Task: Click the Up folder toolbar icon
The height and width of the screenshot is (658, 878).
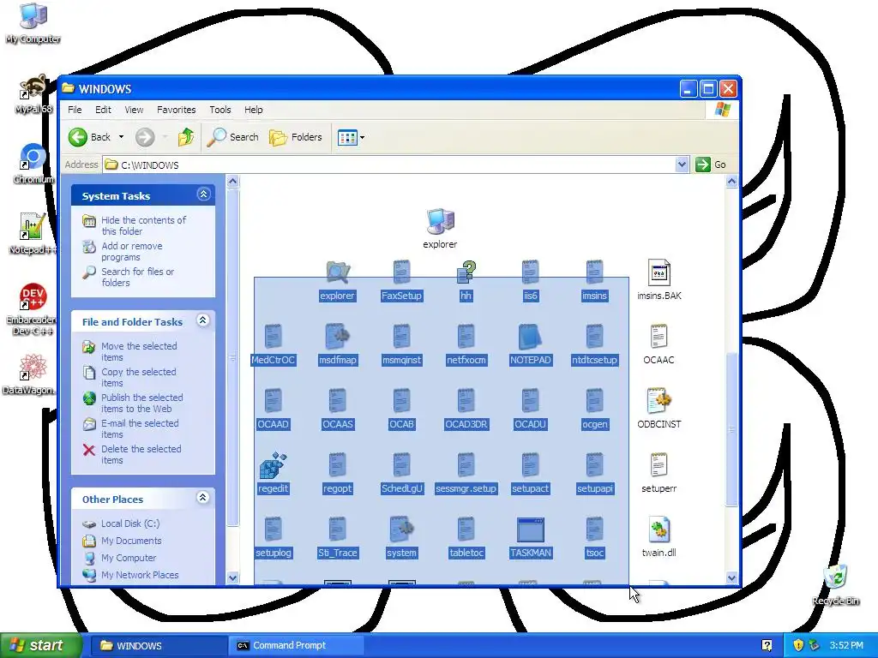Action: pyautogui.click(x=186, y=137)
